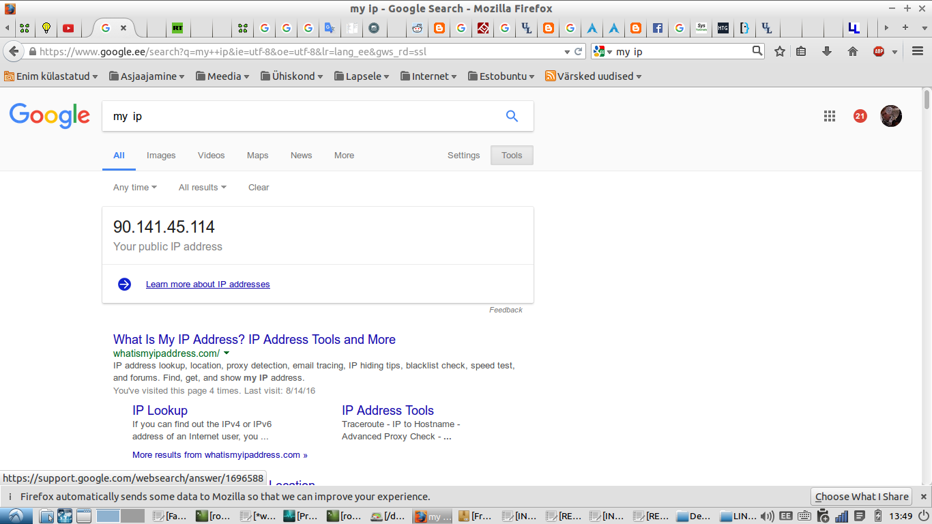Open the Estobuntu bookmarks folder
Image resolution: width=932 pixels, height=524 pixels.
click(x=501, y=76)
